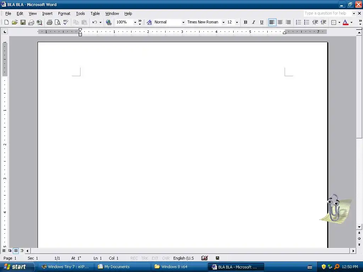Click spelling status book icon in status bar
This screenshot has height=272, width=363.
coord(205,258)
